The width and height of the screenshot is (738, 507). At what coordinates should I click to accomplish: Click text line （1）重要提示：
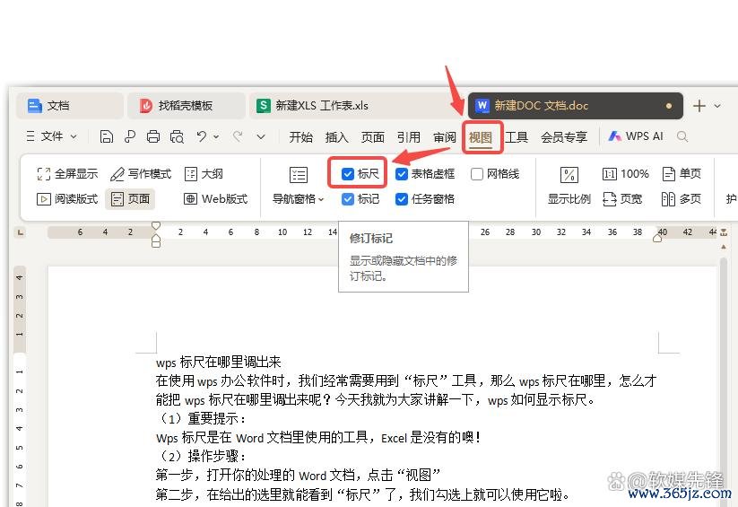click(202, 418)
